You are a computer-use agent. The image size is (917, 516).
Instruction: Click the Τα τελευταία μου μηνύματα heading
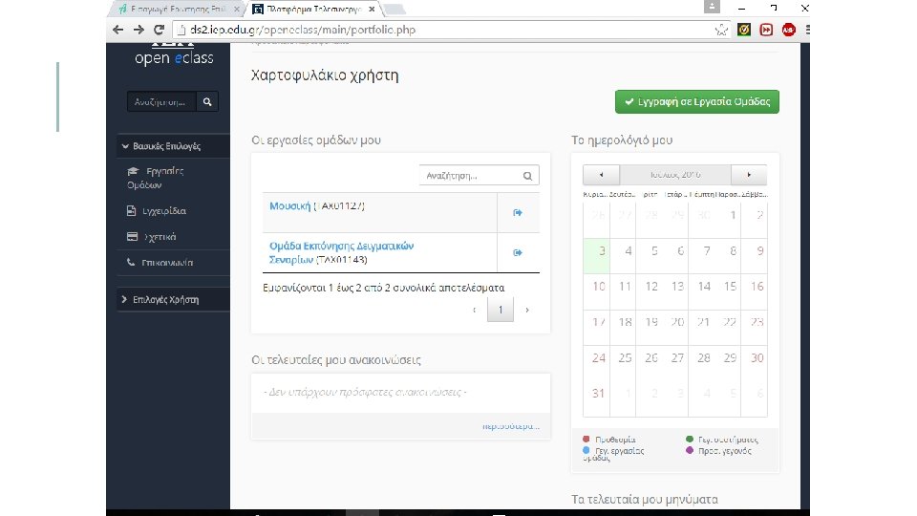[x=645, y=499]
